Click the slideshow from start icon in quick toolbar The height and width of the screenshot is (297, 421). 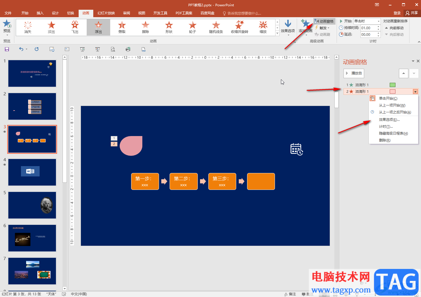point(82,49)
